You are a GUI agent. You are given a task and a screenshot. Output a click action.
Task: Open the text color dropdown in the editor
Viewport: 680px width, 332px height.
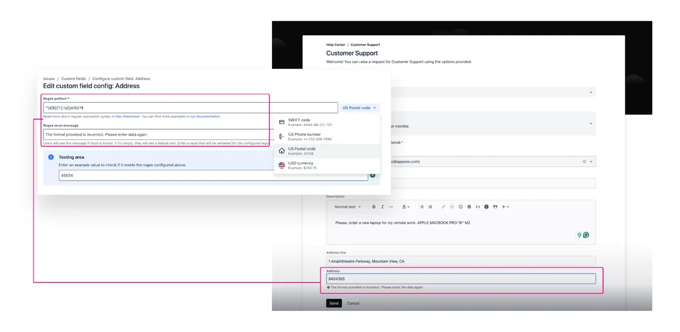coord(405,207)
